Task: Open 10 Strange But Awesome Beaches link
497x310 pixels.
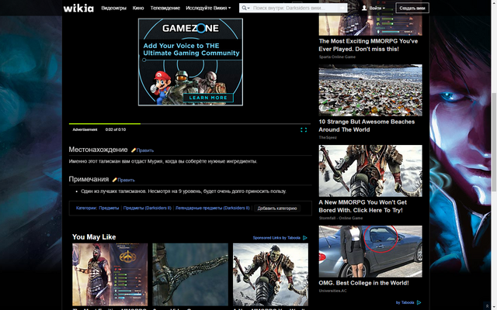Action: [367, 126]
